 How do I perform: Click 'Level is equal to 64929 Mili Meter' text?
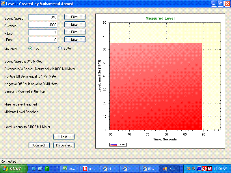click(x=27, y=127)
